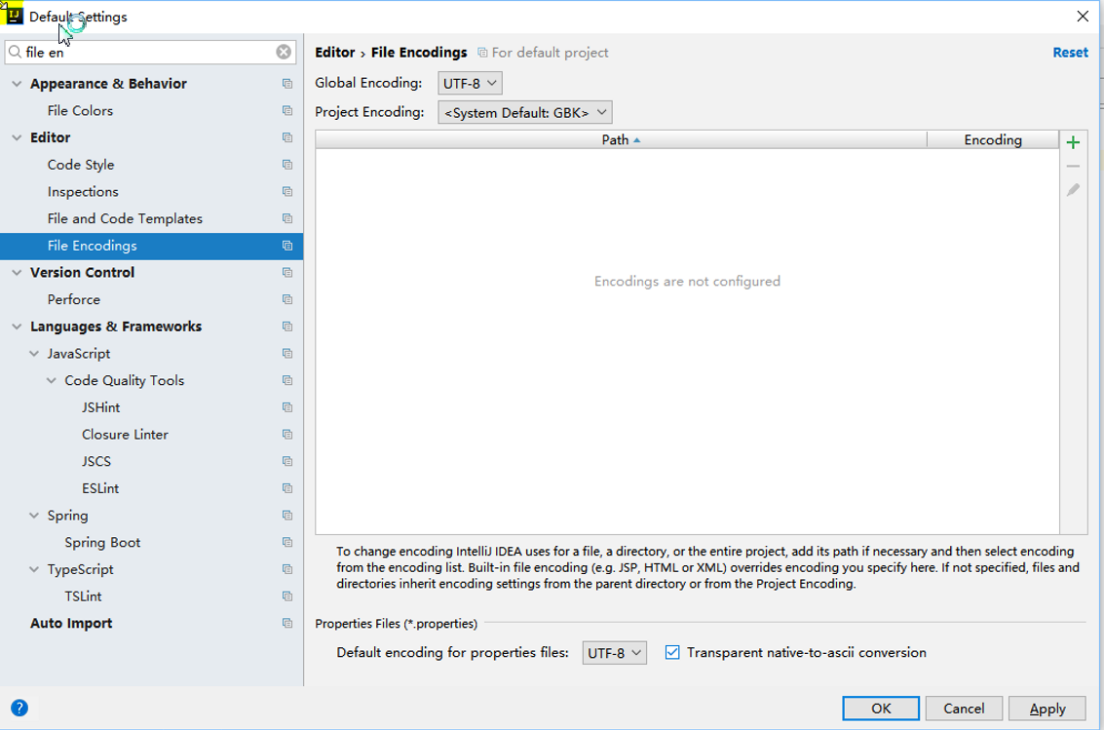Click project-level icon beside JSCS

287,461
